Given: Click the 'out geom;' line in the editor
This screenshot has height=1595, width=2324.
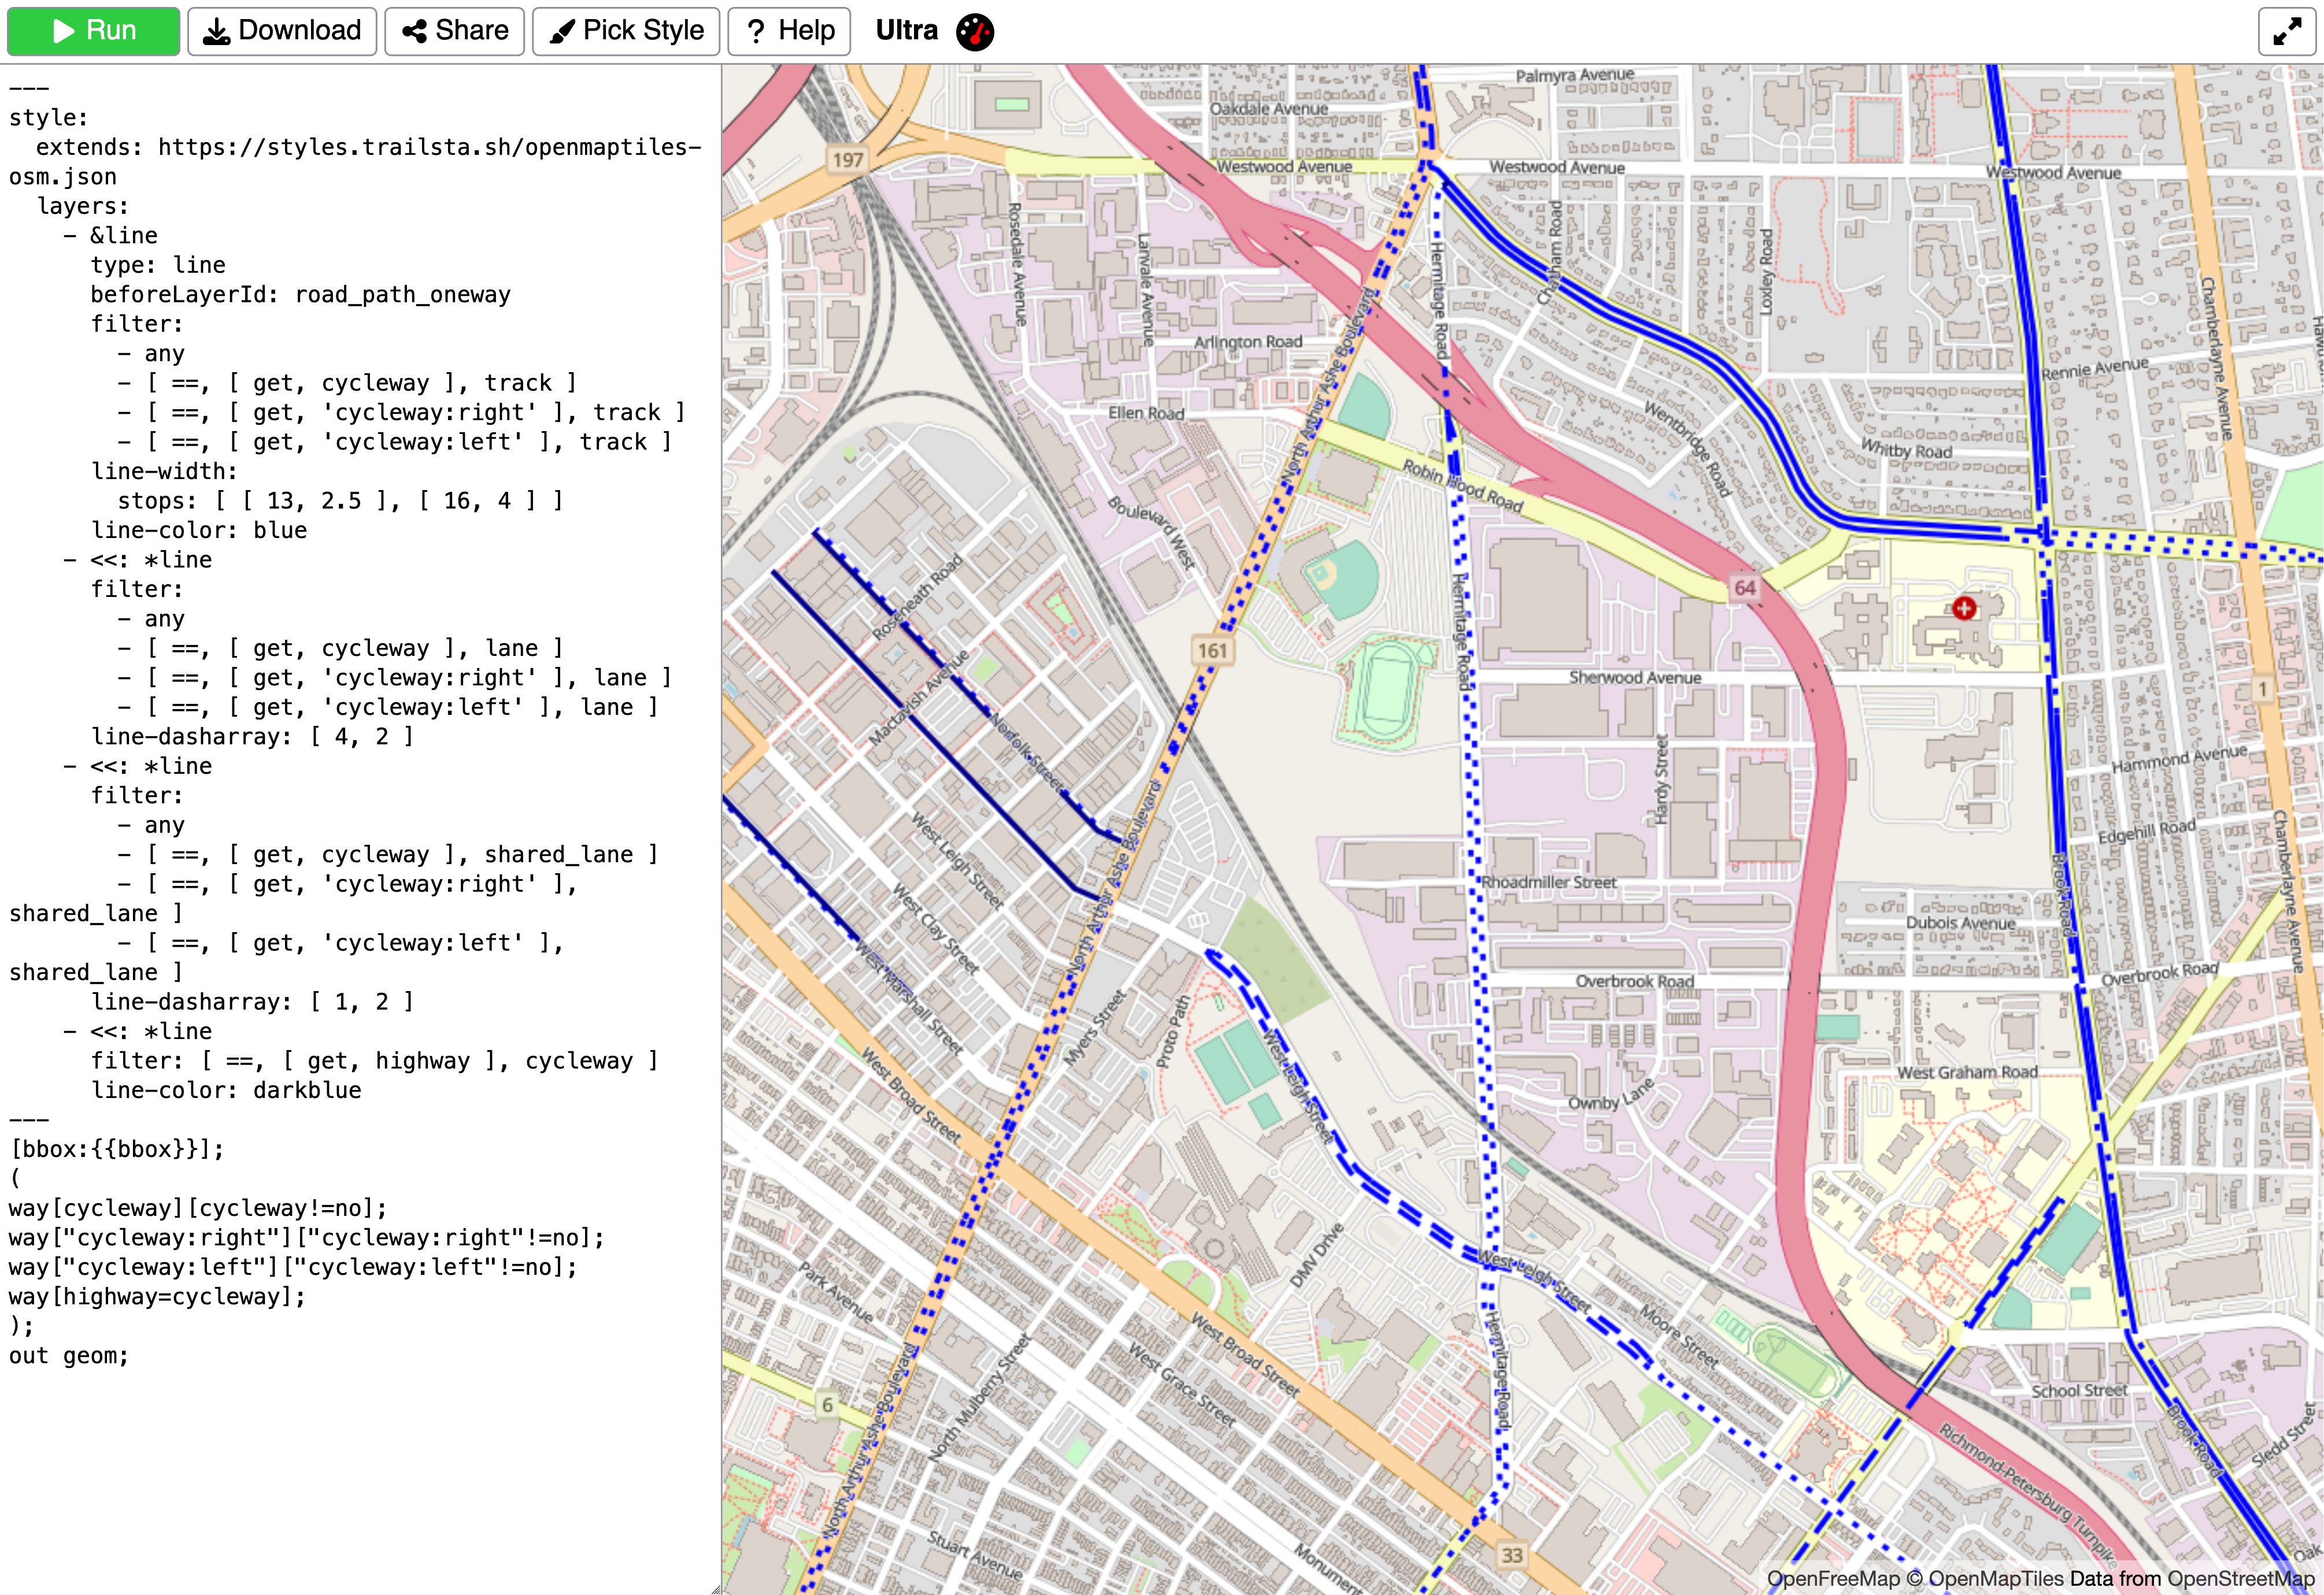Looking at the screenshot, I should [x=69, y=1356].
